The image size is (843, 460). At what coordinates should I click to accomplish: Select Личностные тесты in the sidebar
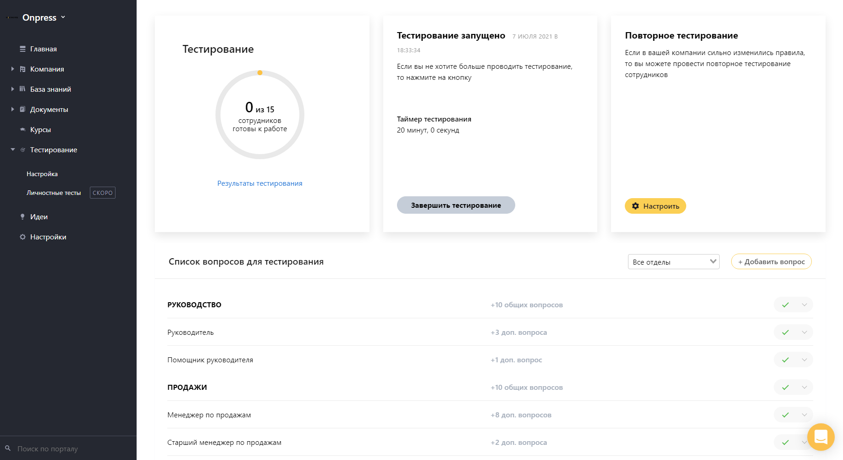click(x=54, y=193)
